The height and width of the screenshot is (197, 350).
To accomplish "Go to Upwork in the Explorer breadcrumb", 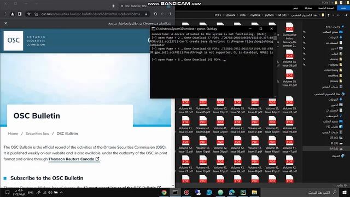I will pos(230,15).
